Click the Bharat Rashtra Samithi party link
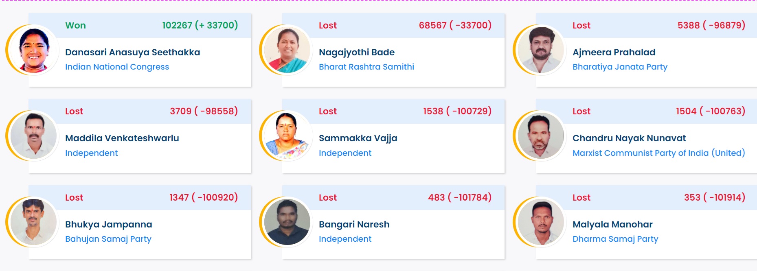This screenshot has height=271, width=757. [366, 67]
